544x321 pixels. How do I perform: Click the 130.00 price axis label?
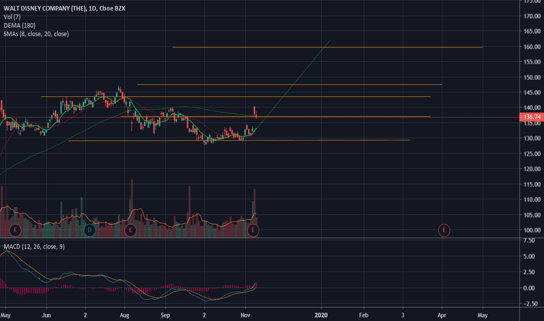[532, 138]
